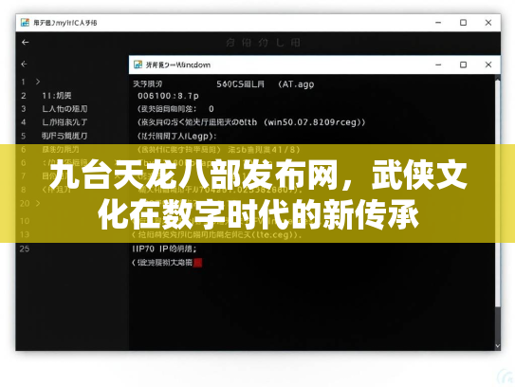Click the scrollbar down arrow at the bottom
Image resolution: width=515 pixels, height=387 pixels.
[498, 346]
